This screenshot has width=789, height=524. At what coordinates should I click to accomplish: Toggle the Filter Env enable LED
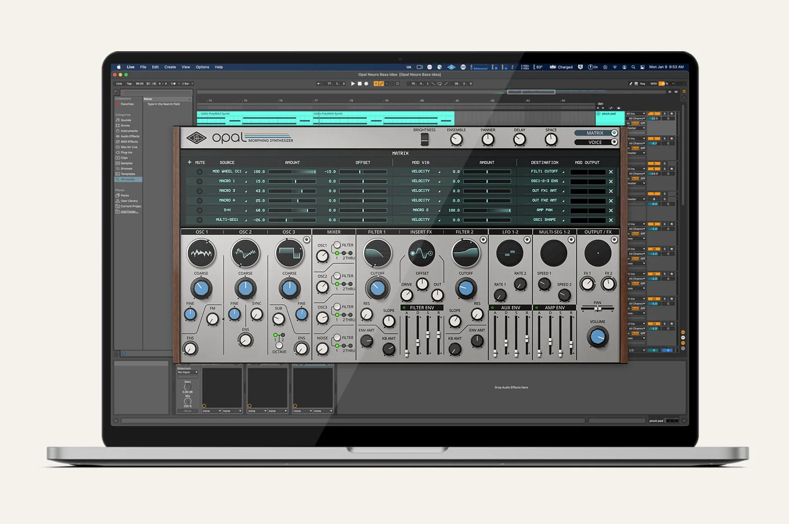pyautogui.click(x=404, y=308)
